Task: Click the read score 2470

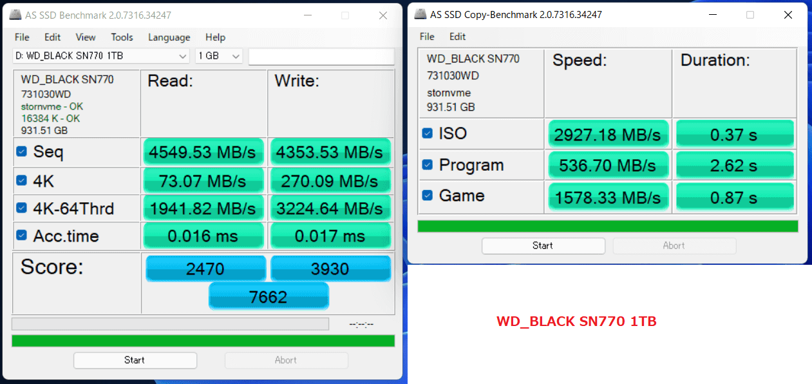Action: pos(205,268)
